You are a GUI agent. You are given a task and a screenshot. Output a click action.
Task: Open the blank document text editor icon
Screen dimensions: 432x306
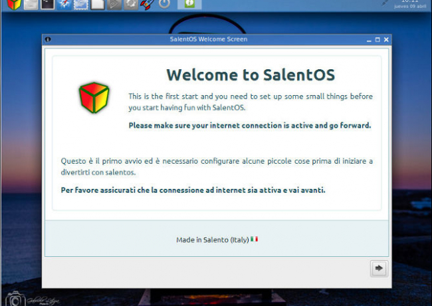pos(98,4)
